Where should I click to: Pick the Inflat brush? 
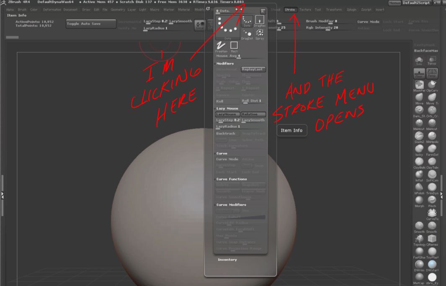[x=419, y=176]
